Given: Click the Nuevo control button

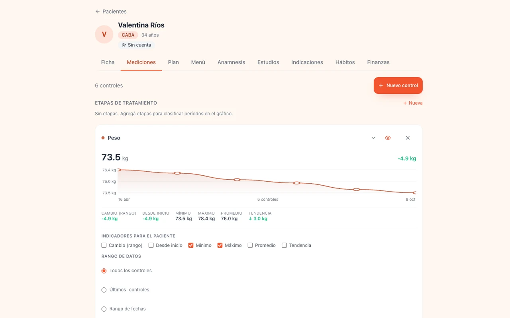Looking at the screenshot, I should click(x=398, y=85).
